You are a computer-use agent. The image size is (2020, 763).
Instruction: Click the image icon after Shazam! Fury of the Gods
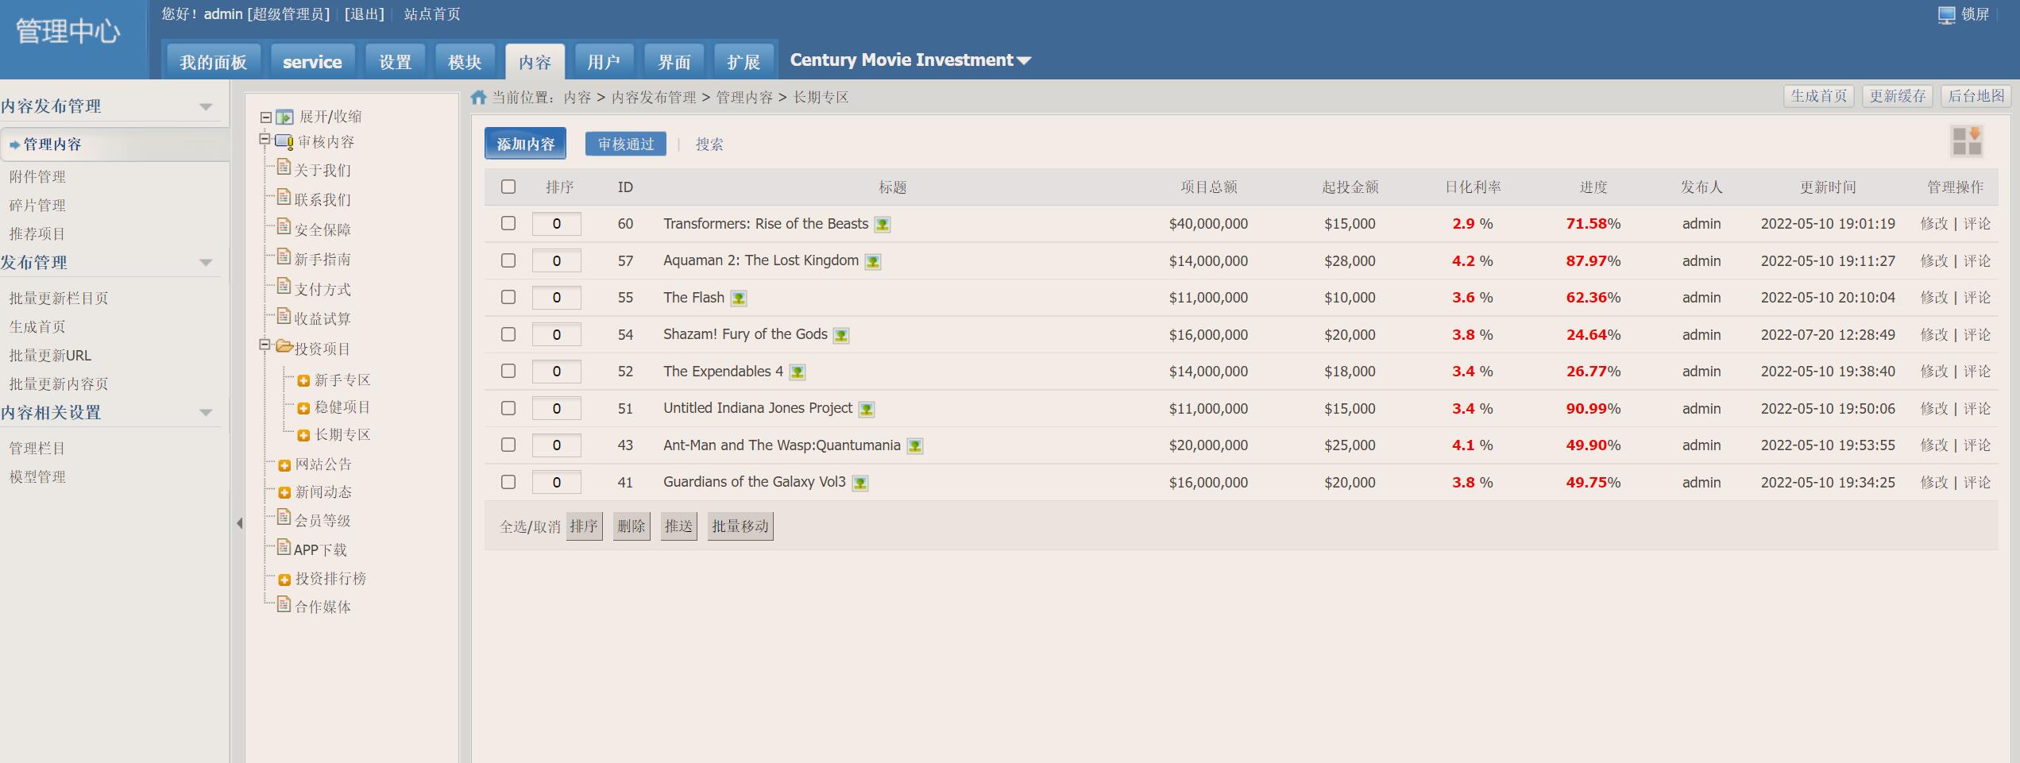tap(841, 335)
